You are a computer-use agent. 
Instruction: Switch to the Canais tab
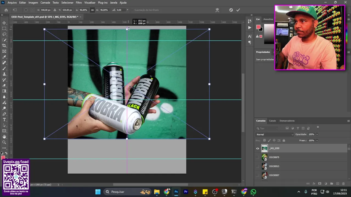coord(272,121)
